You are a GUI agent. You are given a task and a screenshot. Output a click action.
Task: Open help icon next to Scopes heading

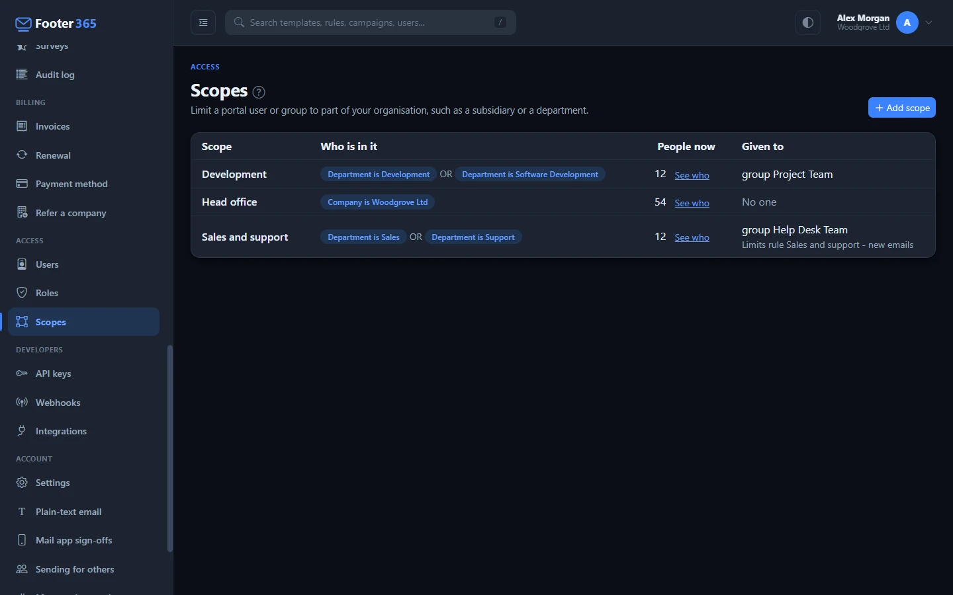click(x=259, y=92)
